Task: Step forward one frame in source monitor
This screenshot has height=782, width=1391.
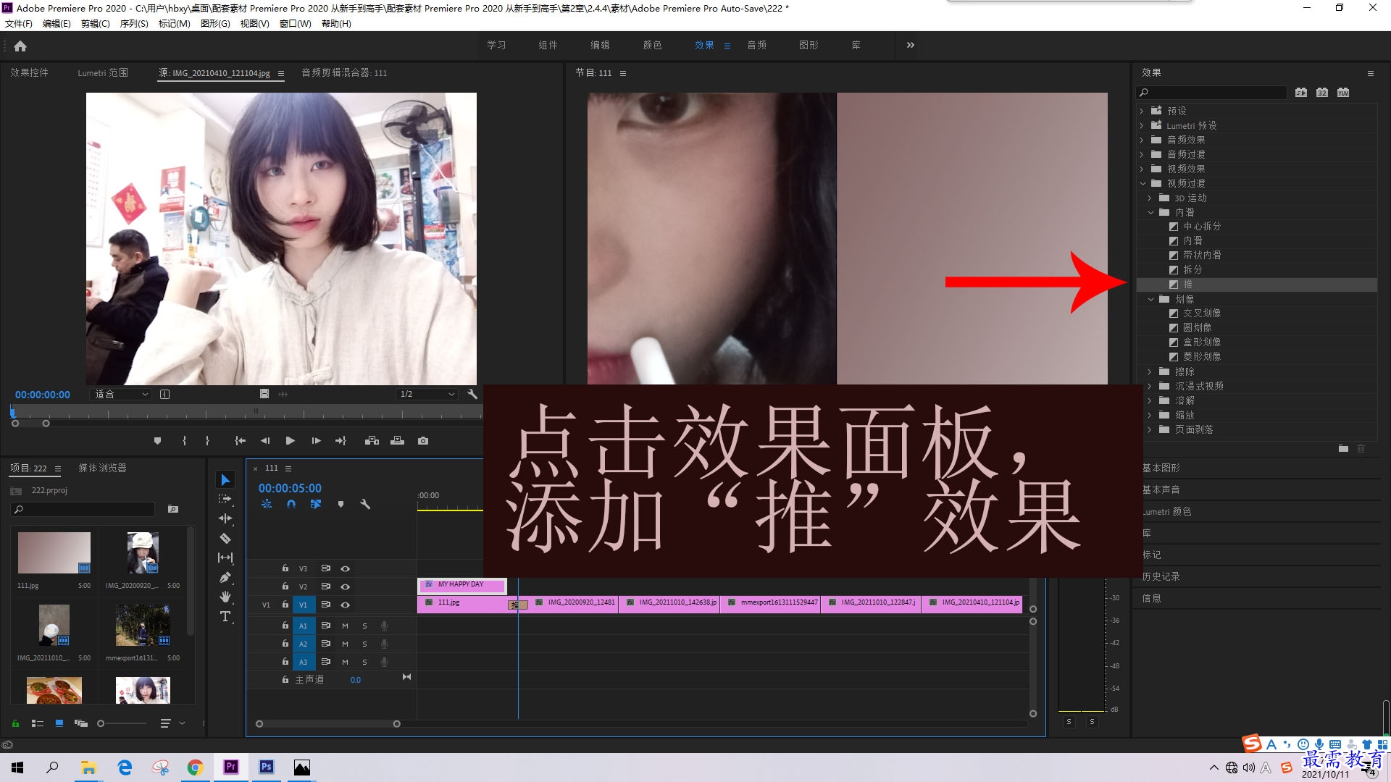Action: coord(316,440)
